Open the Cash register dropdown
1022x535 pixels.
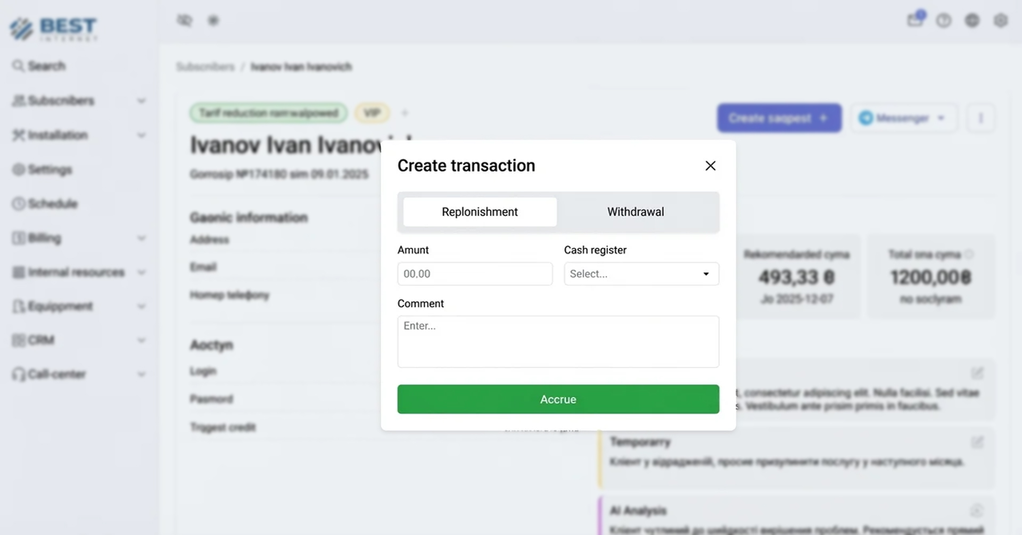(x=641, y=274)
